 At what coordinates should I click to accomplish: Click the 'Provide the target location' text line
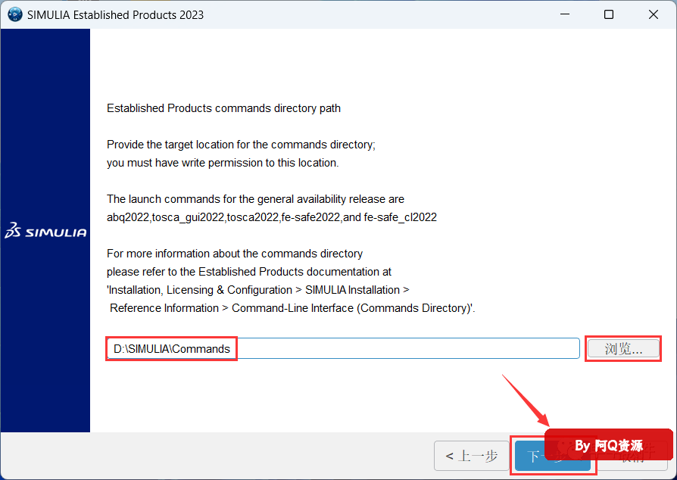click(241, 145)
